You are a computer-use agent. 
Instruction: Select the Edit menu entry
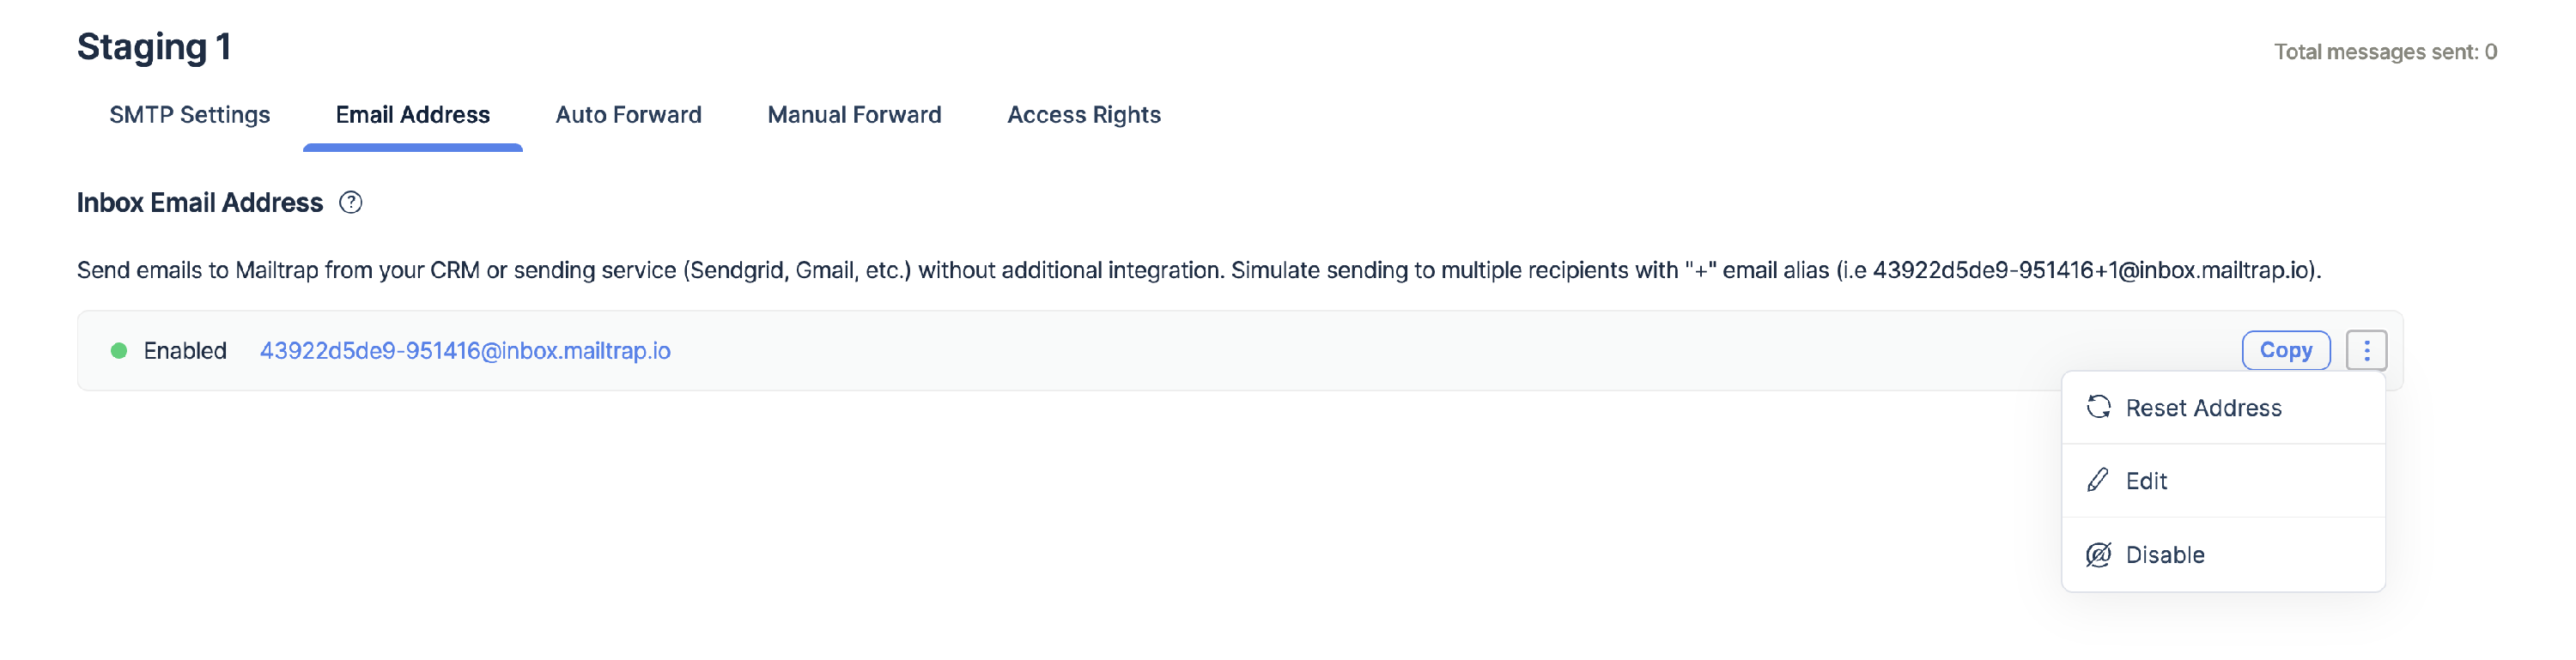tap(2146, 481)
